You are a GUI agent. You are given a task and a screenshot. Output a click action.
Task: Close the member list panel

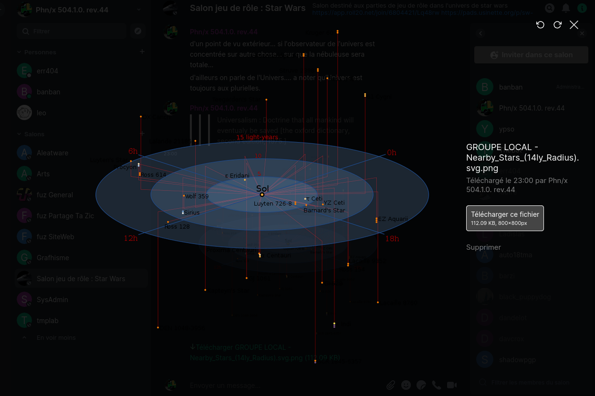coord(582,33)
